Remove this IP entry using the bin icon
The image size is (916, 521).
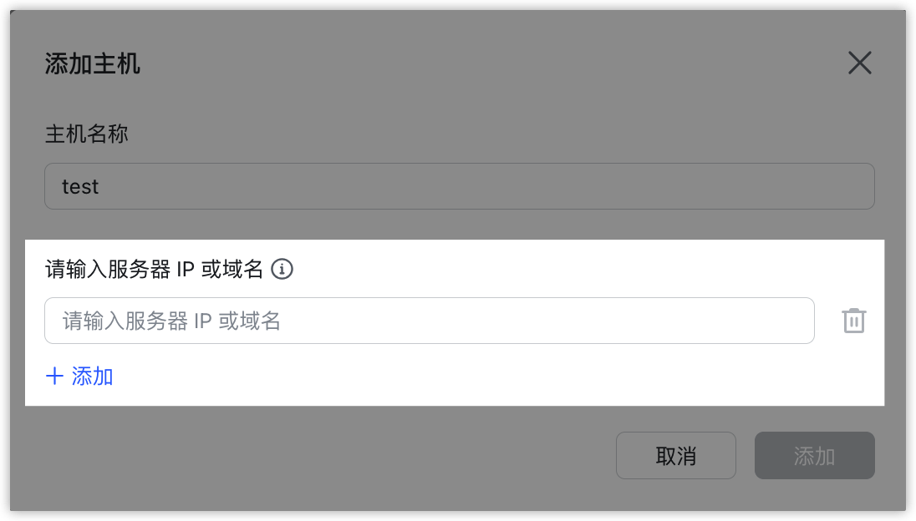(853, 321)
